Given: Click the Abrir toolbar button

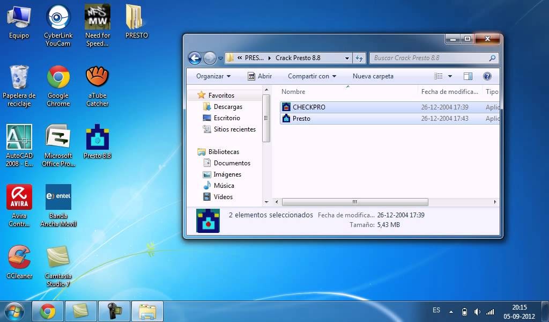Looking at the screenshot, I should coord(259,76).
